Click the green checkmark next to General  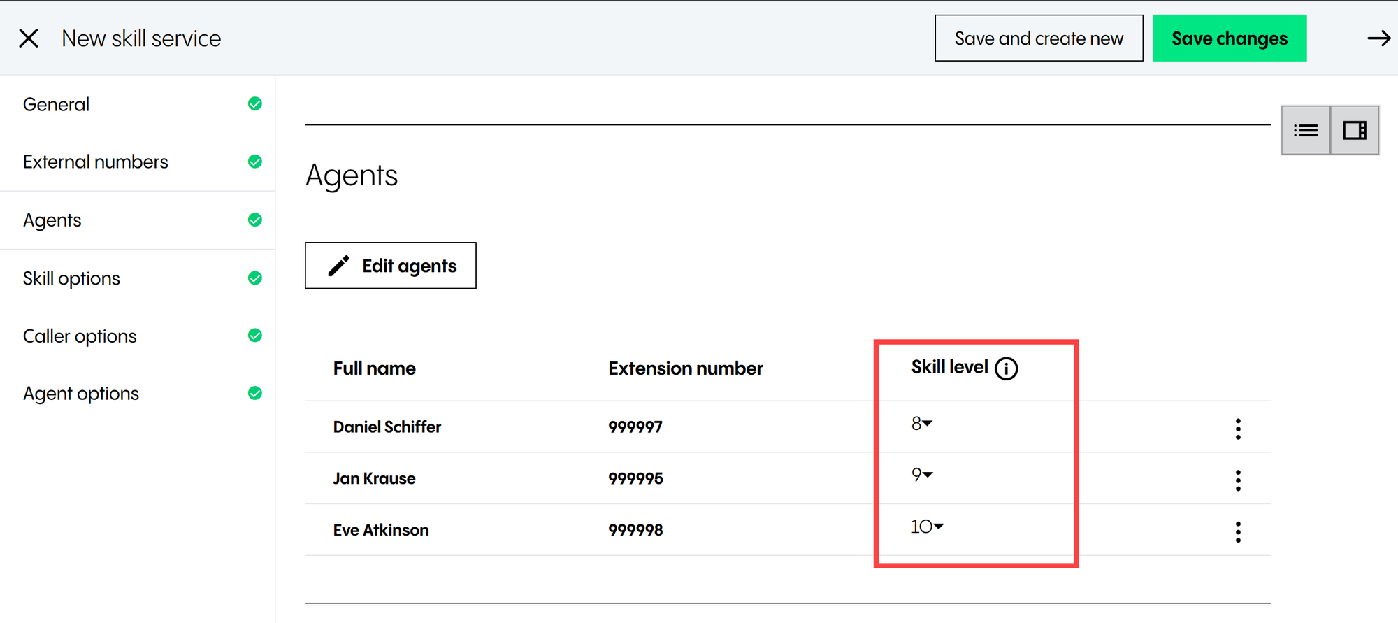click(x=255, y=104)
